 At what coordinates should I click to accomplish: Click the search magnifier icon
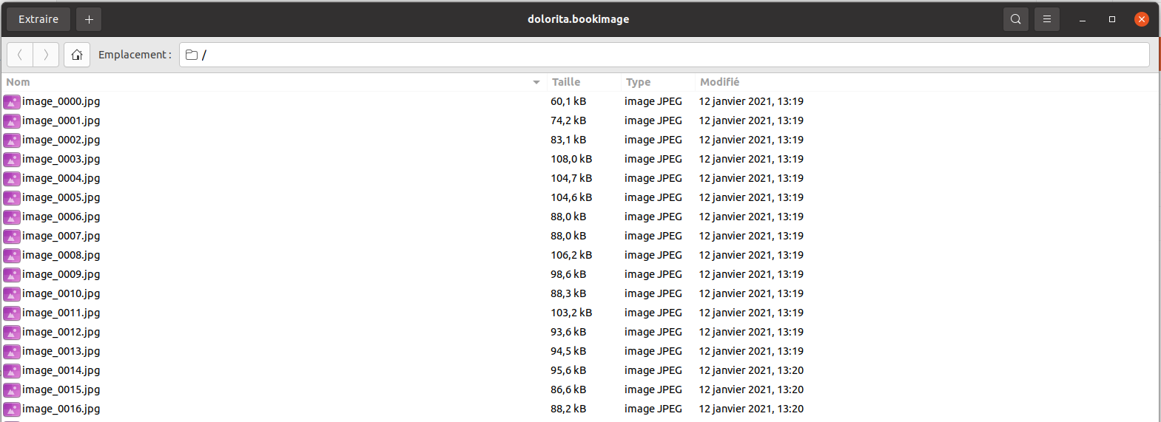point(1015,19)
